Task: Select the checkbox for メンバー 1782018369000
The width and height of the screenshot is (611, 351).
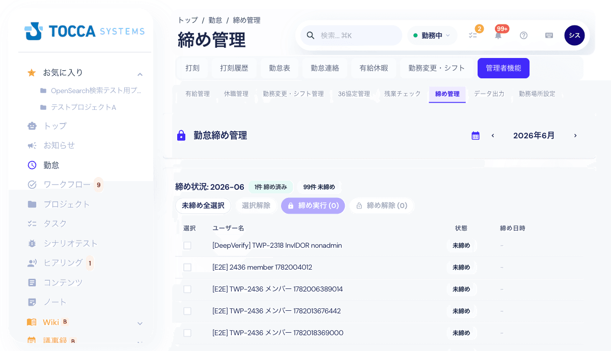Action: (x=187, y=333)
